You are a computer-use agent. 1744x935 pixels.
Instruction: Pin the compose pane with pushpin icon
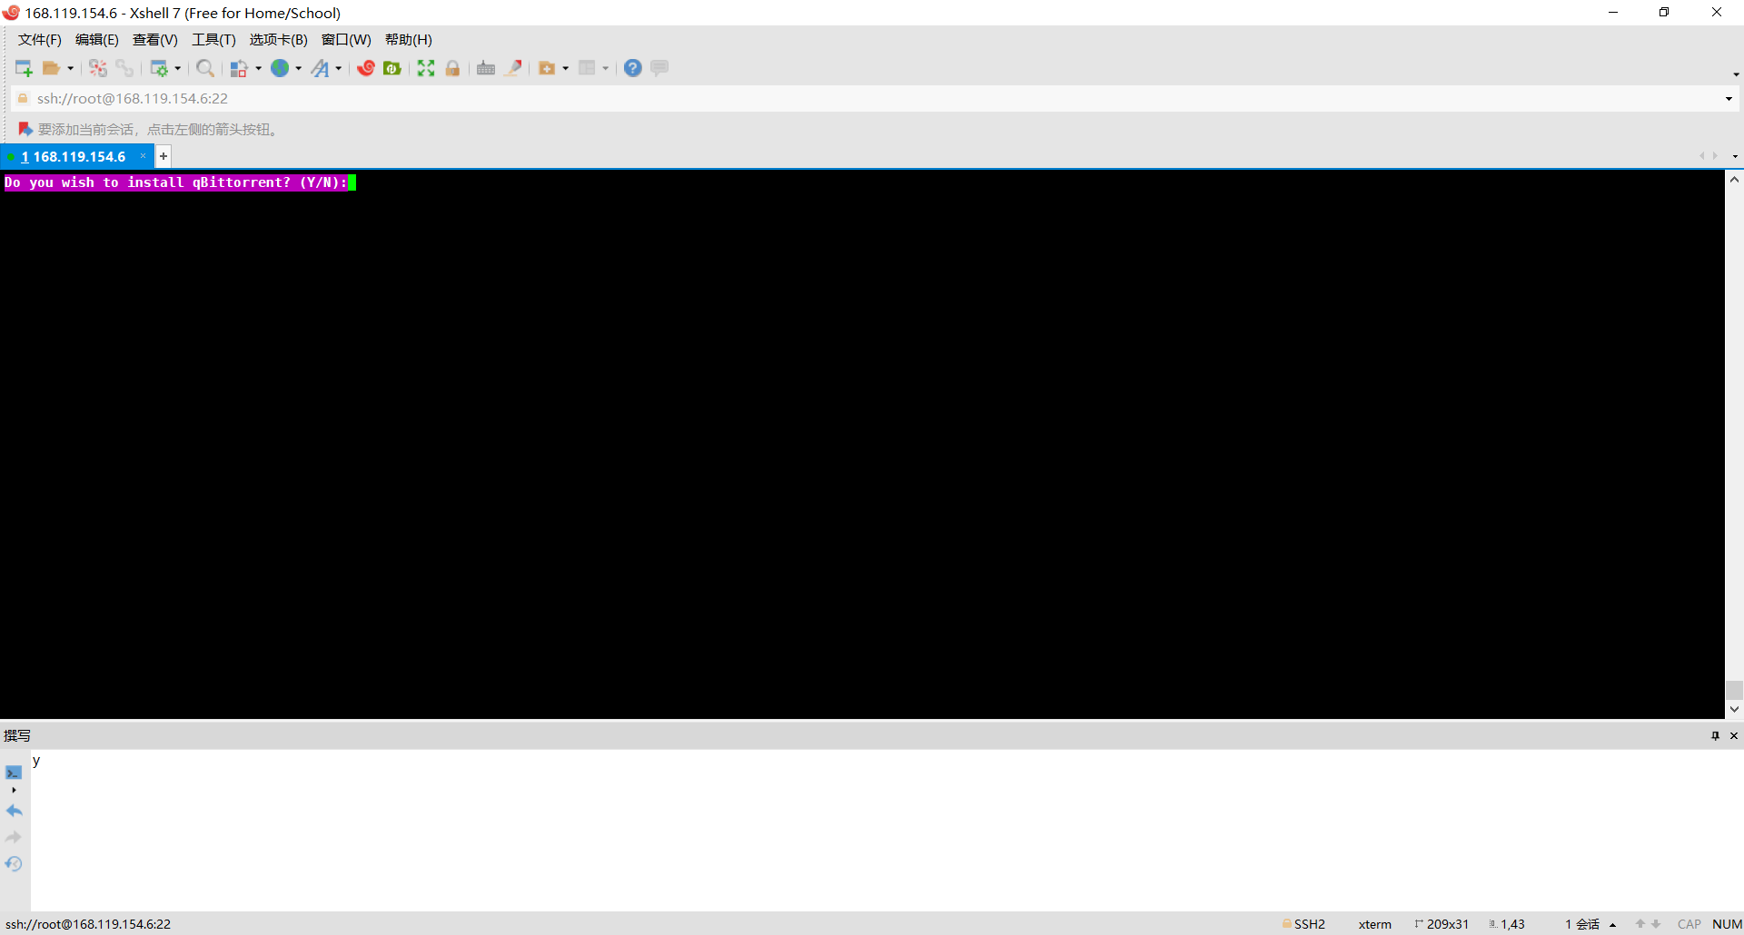[x=1715, y=735]
